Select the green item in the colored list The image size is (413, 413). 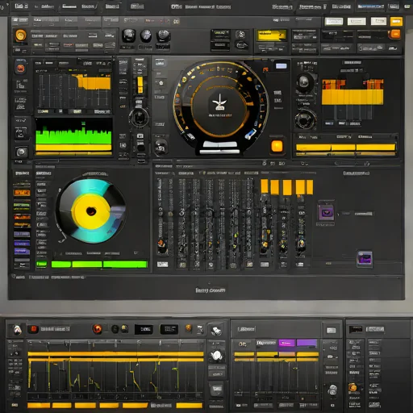tap(22, 206)
